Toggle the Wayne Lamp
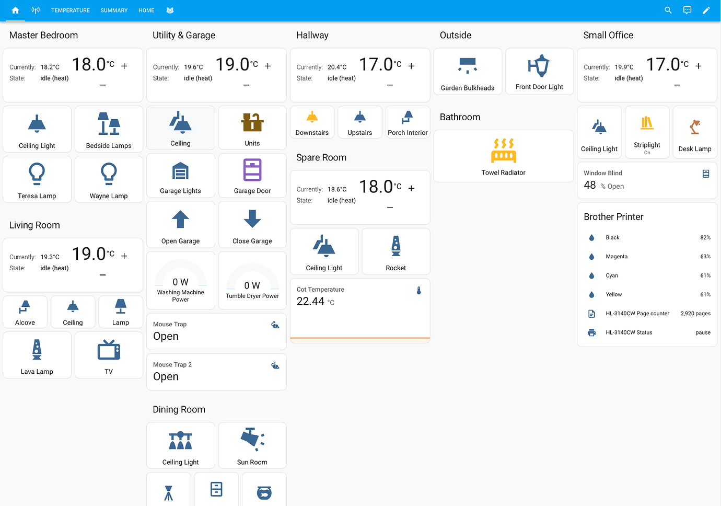The width and height of the screenshot is (721, 506). (x=109, y=179)
